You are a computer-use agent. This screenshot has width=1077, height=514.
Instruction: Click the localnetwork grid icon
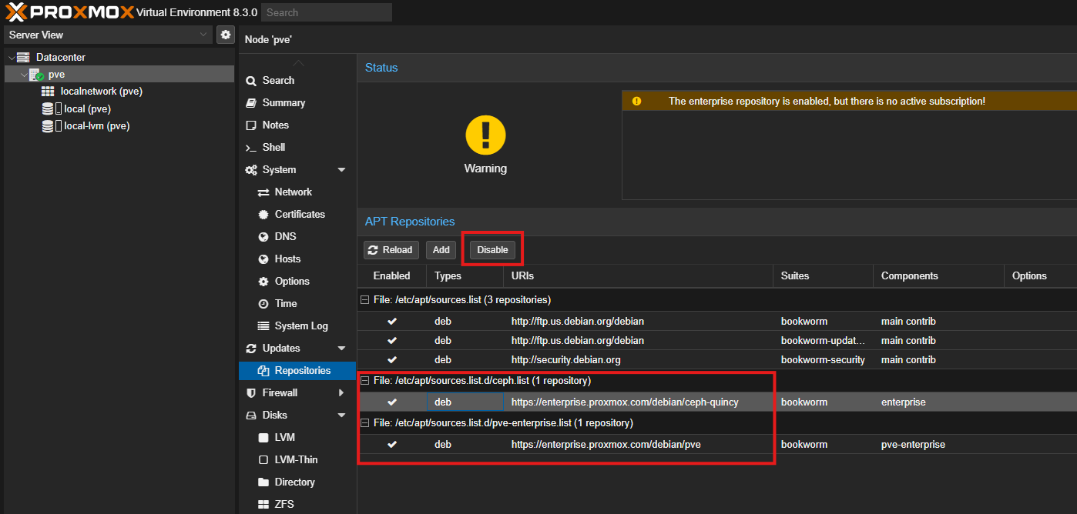click(48, 92)
